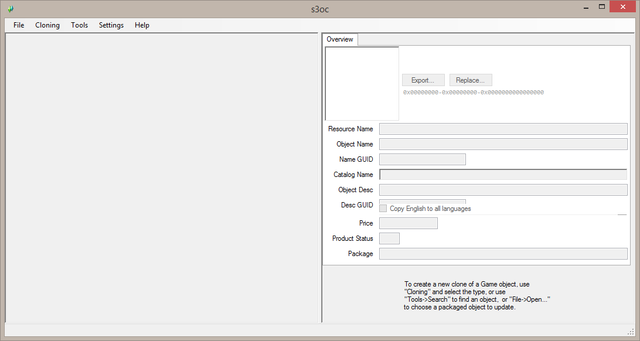Screen dimensions: 640x341
Task: Click the object thumbnail preview box
Action: 362,84
